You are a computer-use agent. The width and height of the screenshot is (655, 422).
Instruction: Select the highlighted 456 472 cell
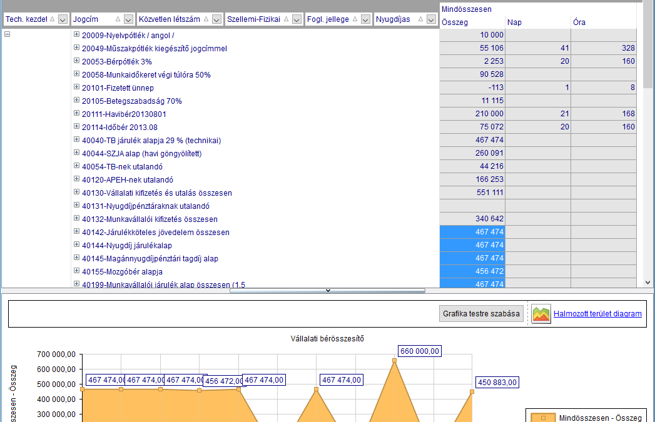click(472, 271)
